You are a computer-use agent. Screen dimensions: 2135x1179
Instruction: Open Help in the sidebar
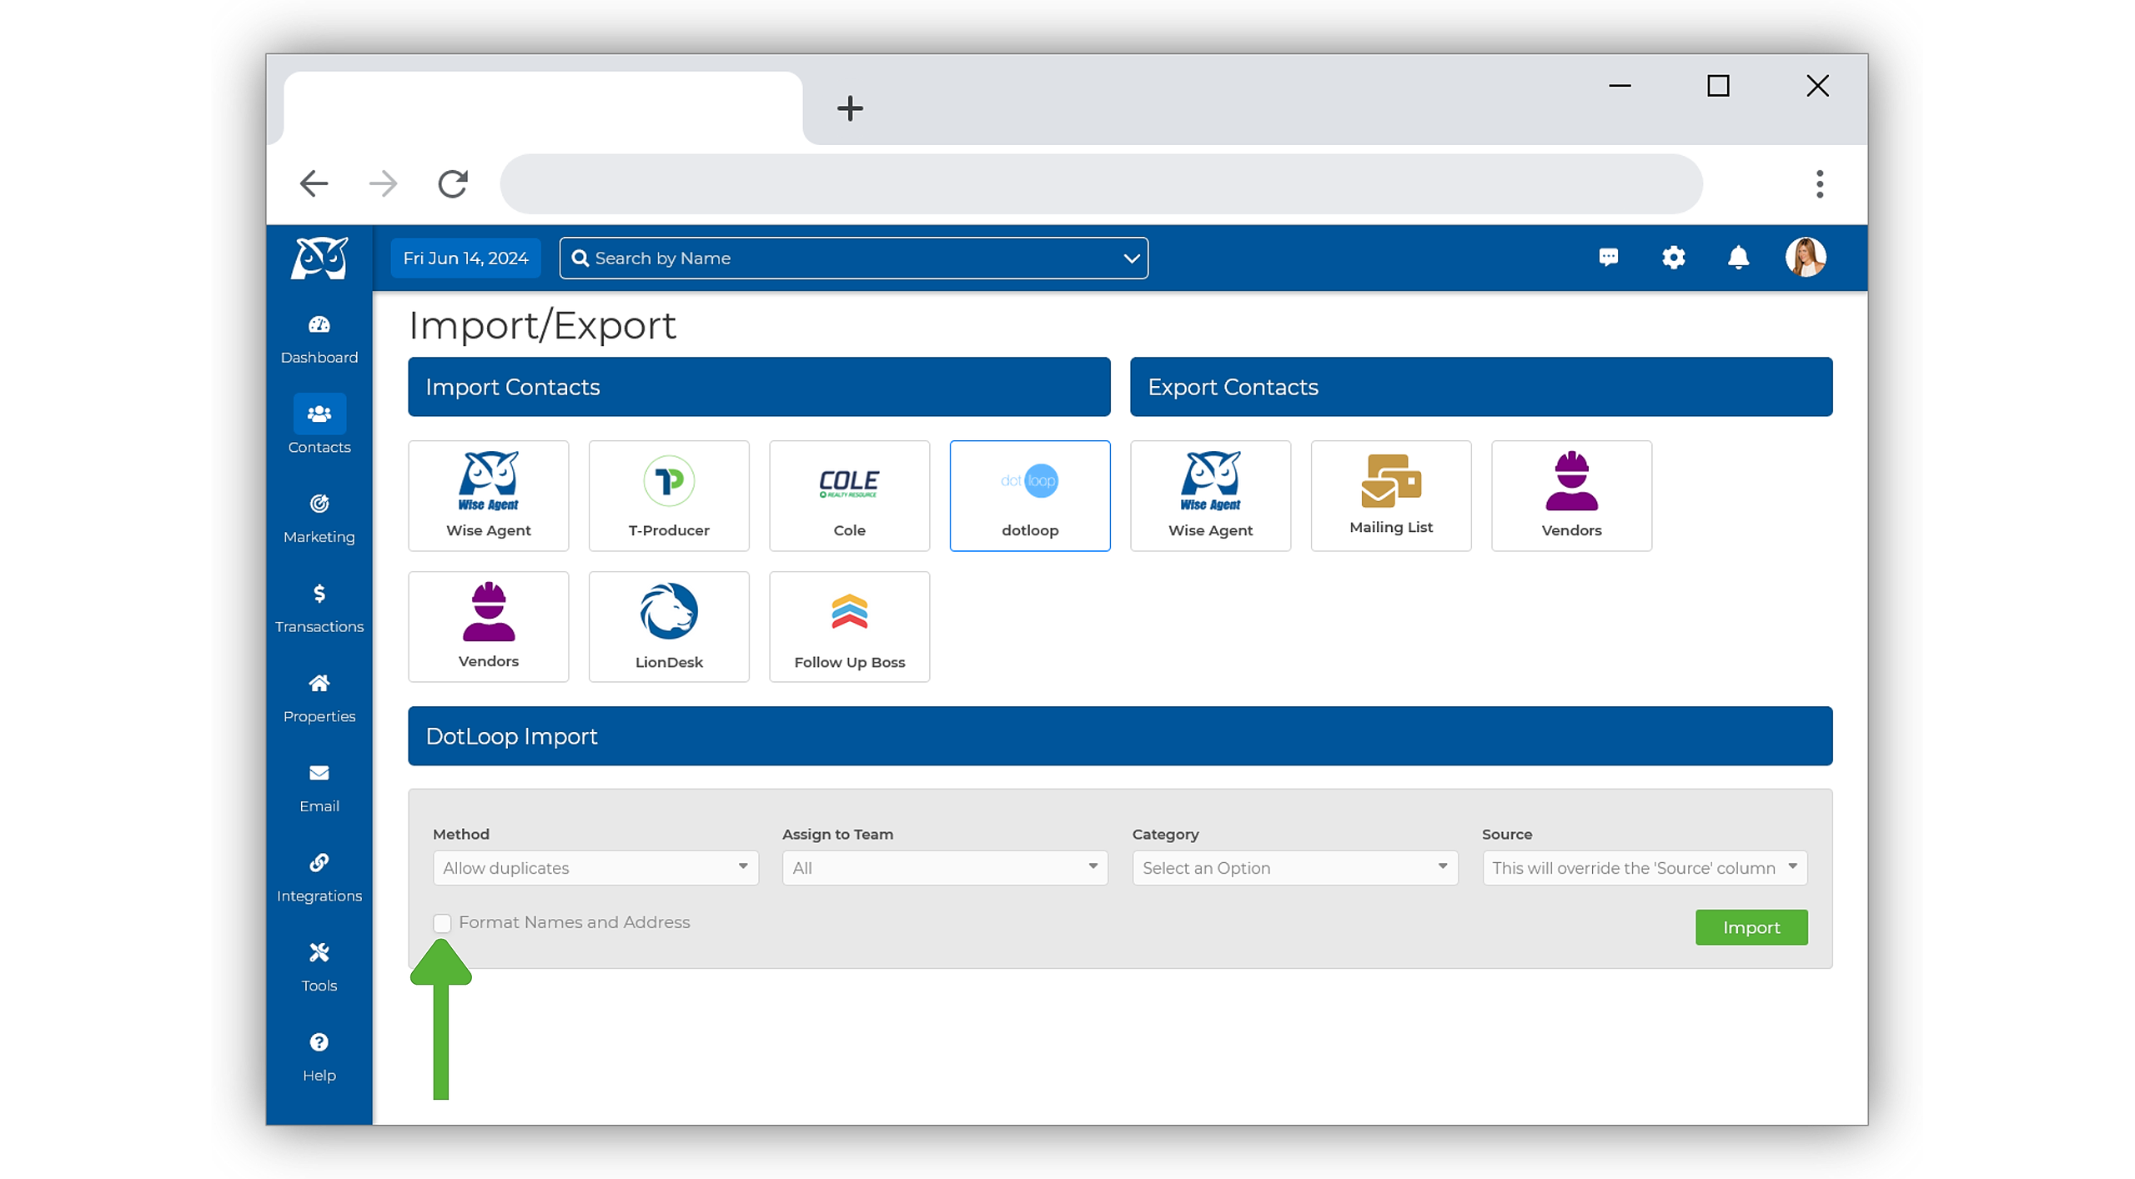click(x=319, y=1057)
